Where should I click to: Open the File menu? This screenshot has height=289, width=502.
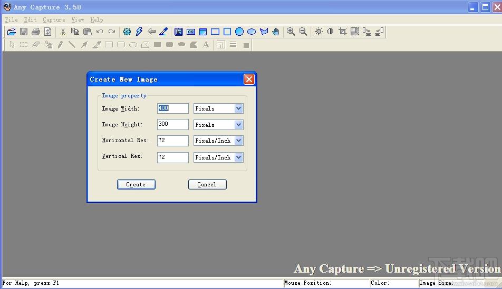(11, 20)
